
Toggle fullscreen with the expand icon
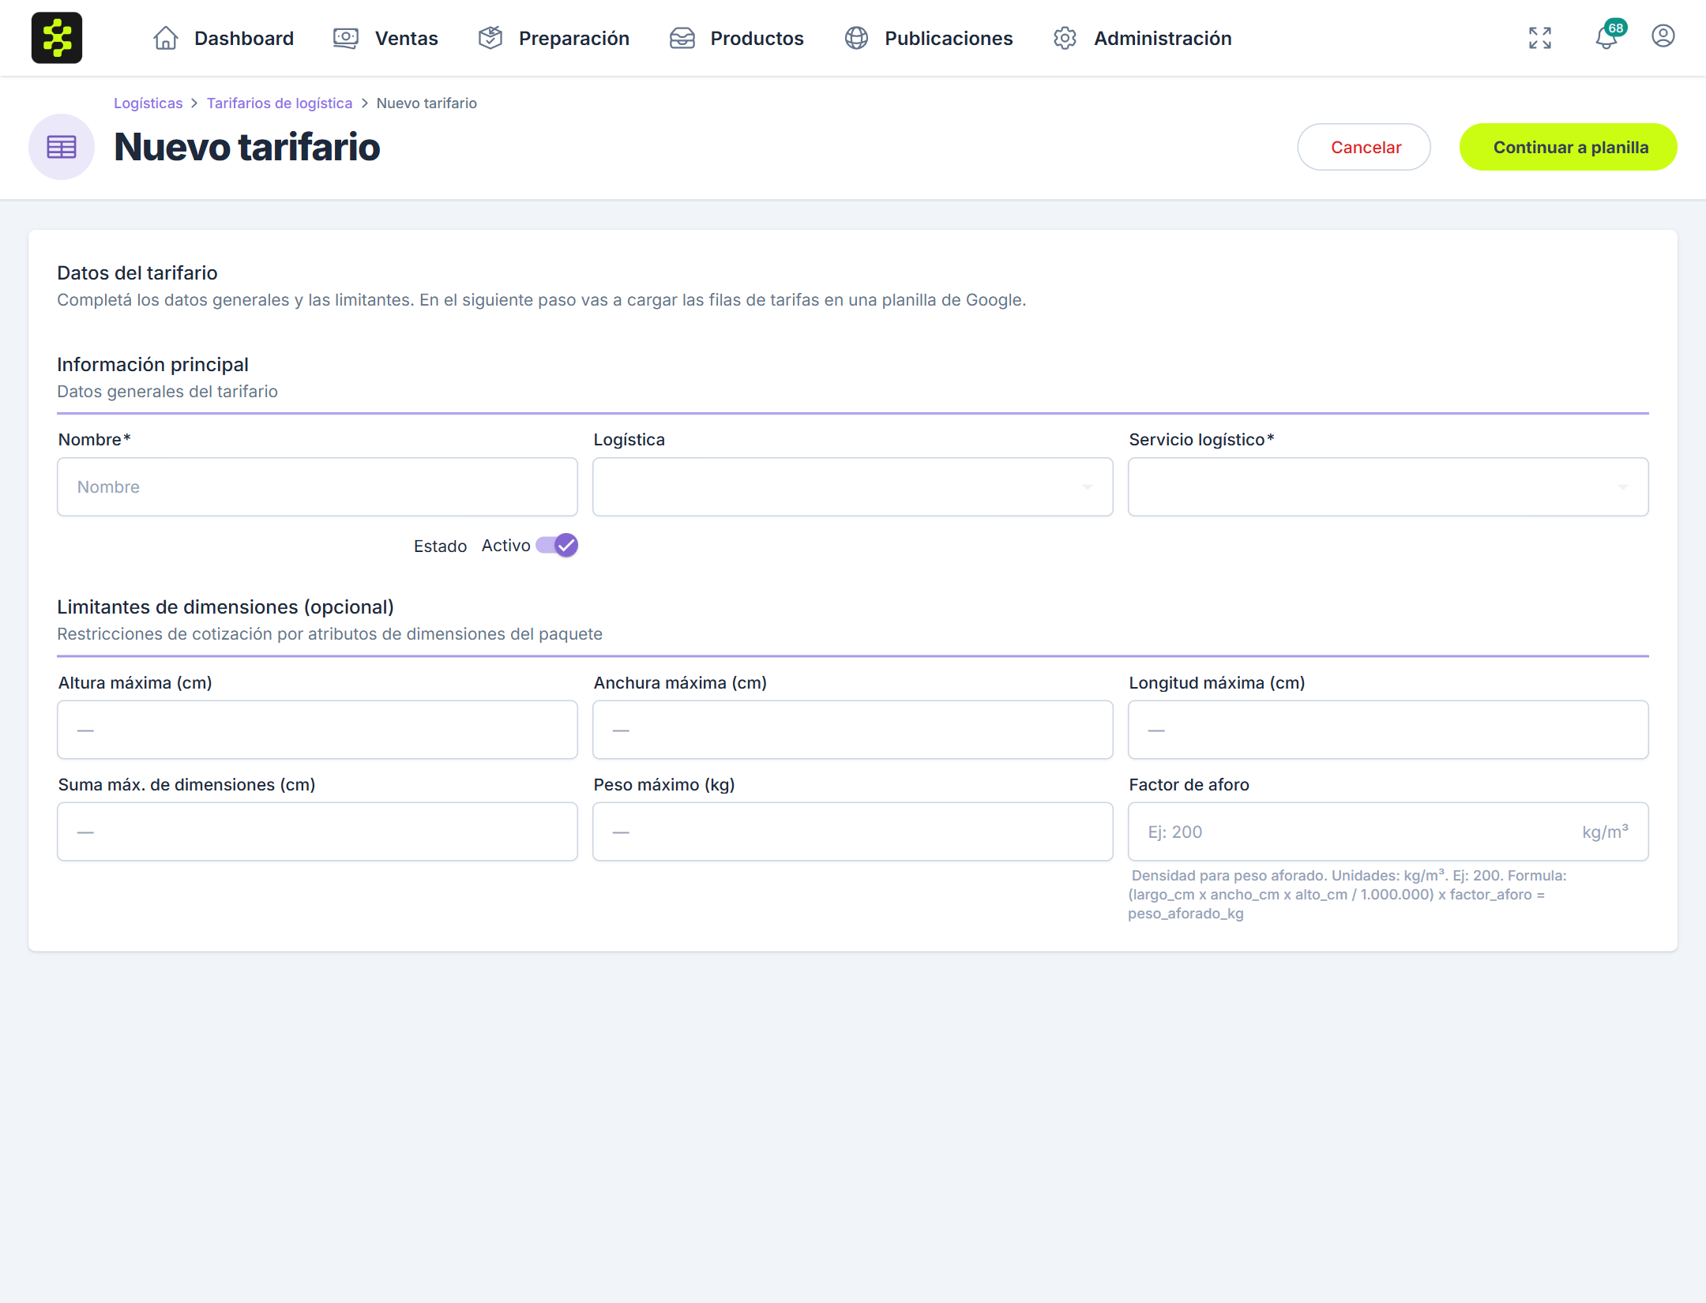(x=1539, y=38)
